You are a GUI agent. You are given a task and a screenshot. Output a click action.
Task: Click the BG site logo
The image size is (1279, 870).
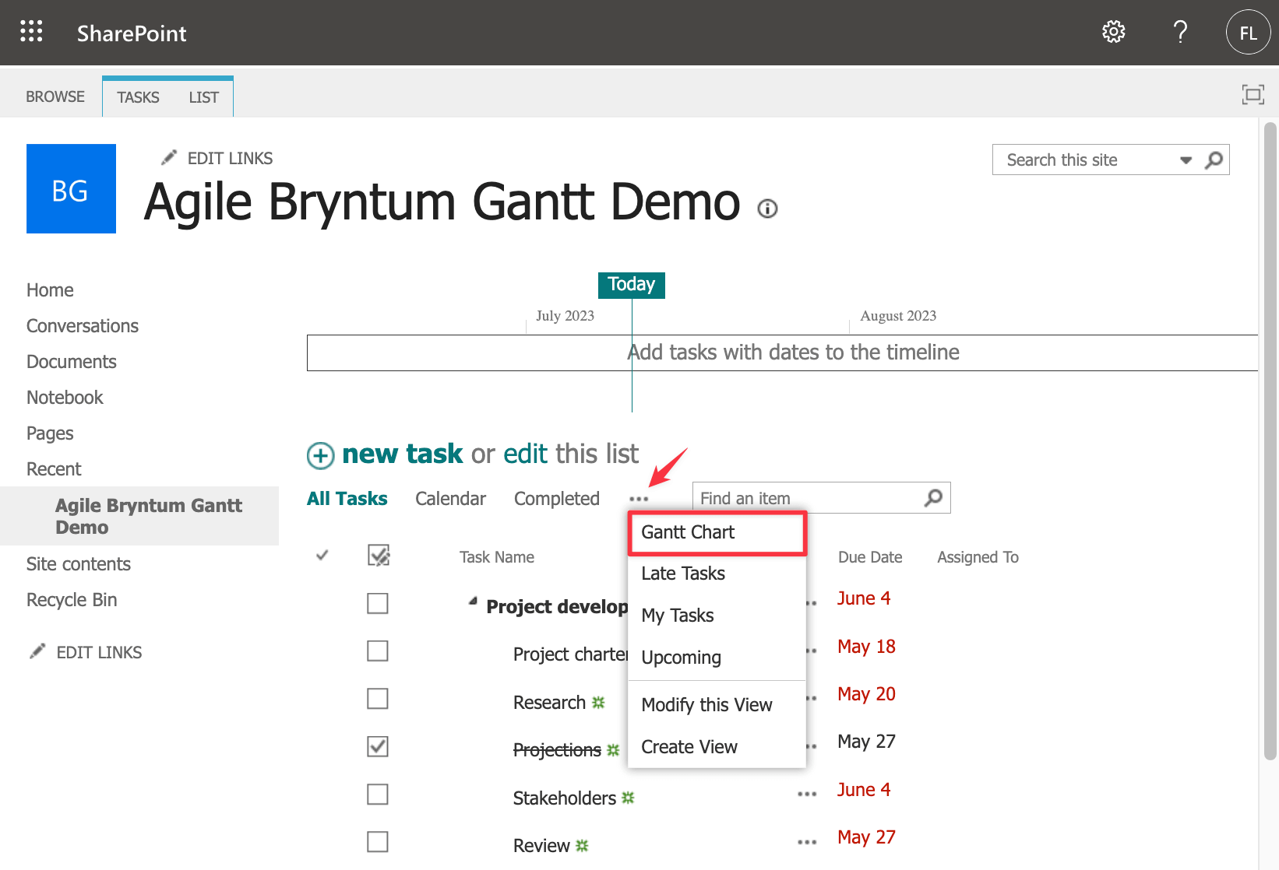coord(71,188)
